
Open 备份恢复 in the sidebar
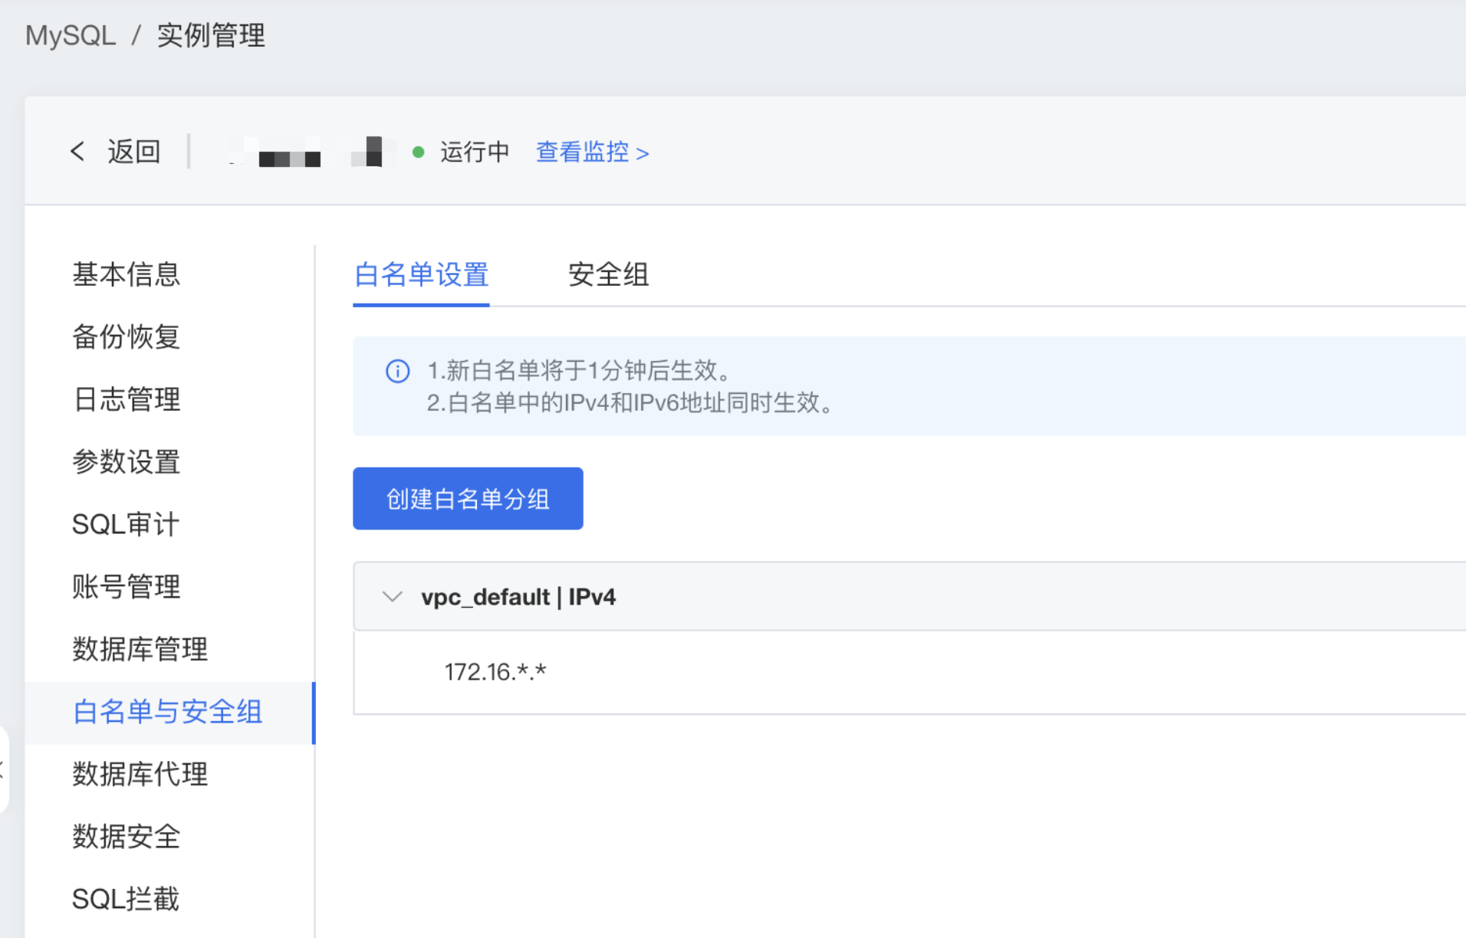(x=126, y=336)
